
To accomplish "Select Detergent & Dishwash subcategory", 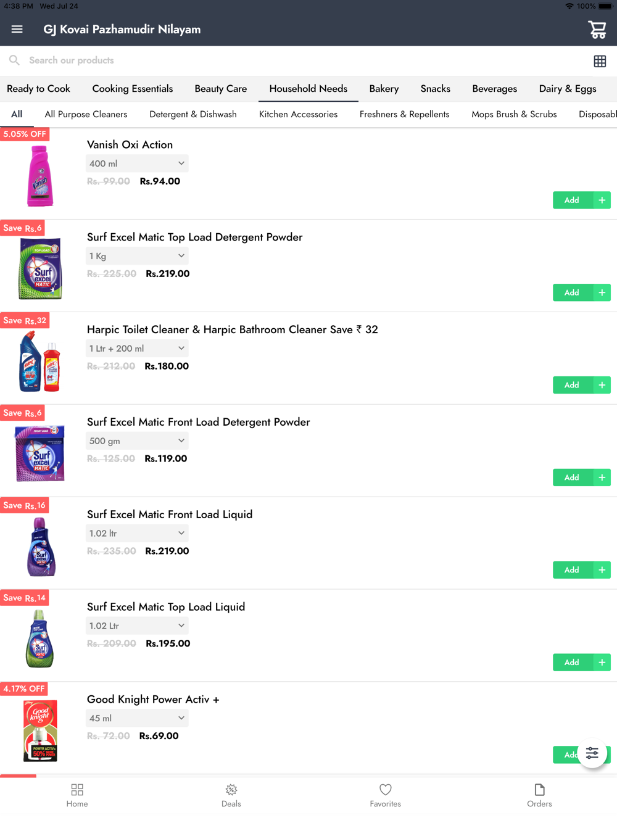I will (193, 114).
